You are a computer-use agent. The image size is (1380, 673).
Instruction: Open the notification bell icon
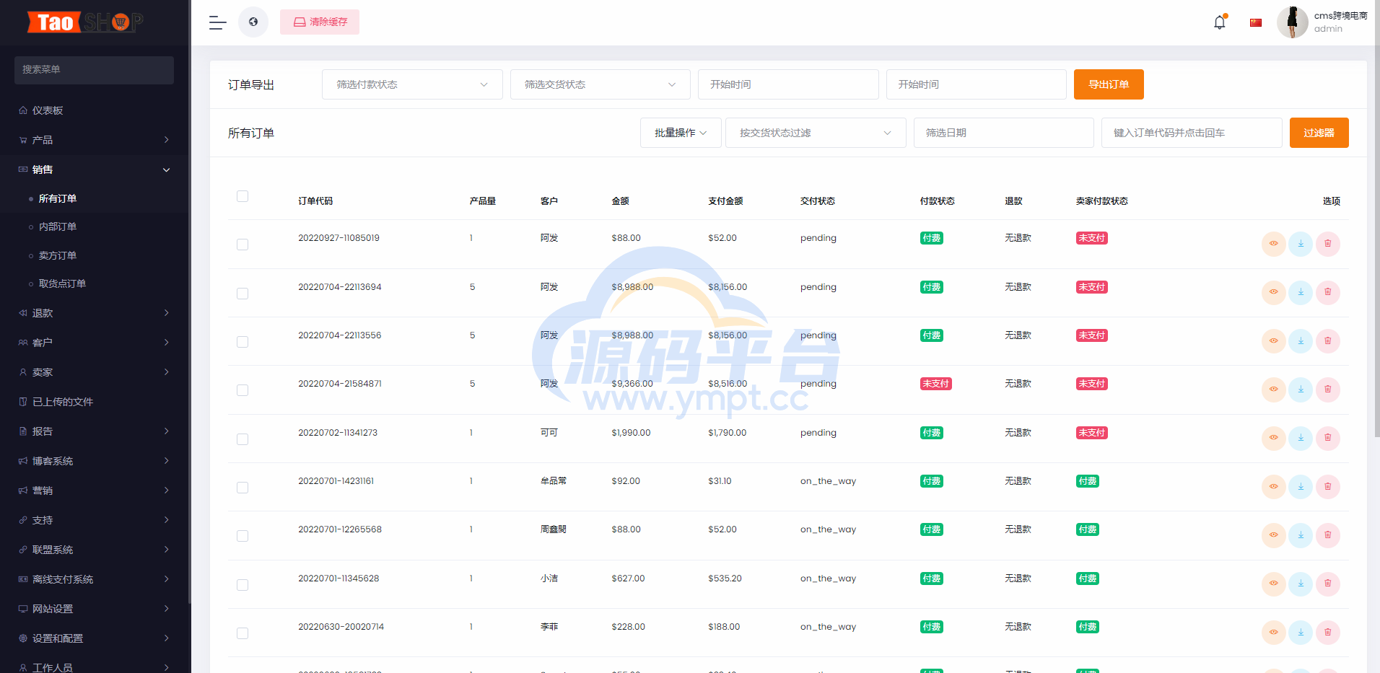pyautogui.click(x=1220, y=22)
